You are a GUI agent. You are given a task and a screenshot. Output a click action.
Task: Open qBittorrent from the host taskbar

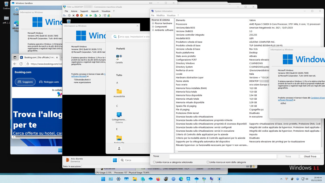(173, 179)
